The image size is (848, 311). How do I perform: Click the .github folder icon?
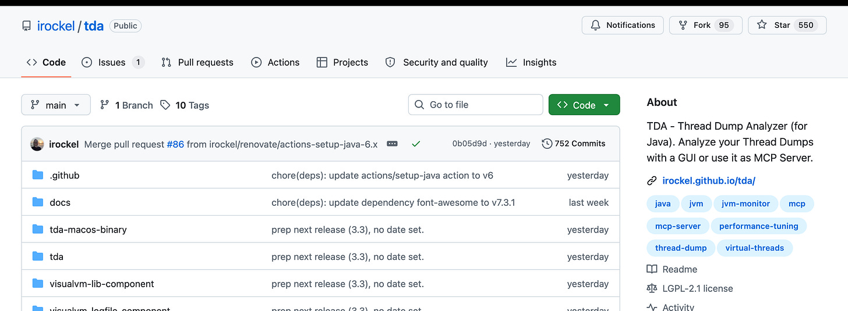[38, 175]
